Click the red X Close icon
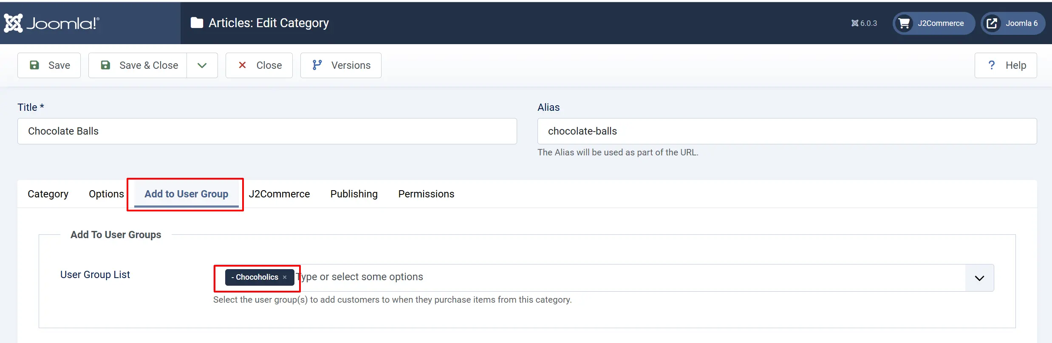Viewport: 1052px width, 343px height. (242, 65)
